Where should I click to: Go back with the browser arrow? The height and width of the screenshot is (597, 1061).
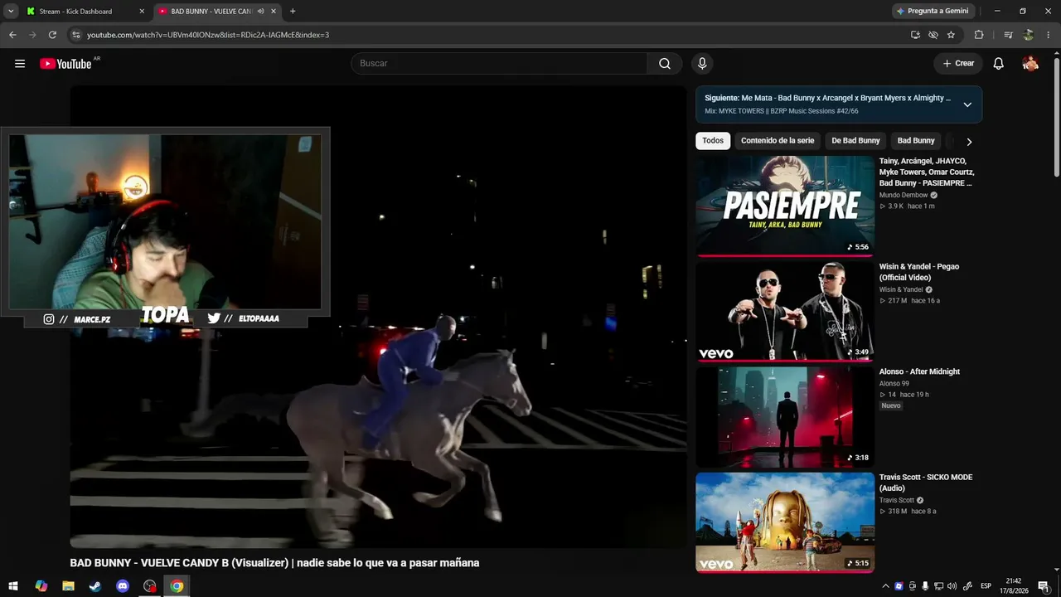click(x=12, y=35)
